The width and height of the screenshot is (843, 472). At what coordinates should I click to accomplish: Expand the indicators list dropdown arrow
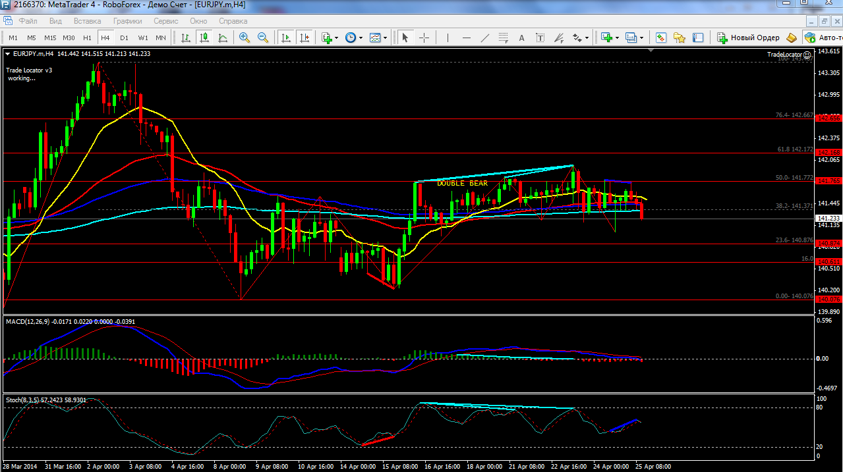coord(336,38)
